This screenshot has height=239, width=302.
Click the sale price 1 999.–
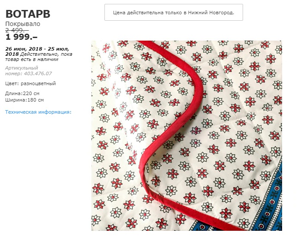pos(21,37)
